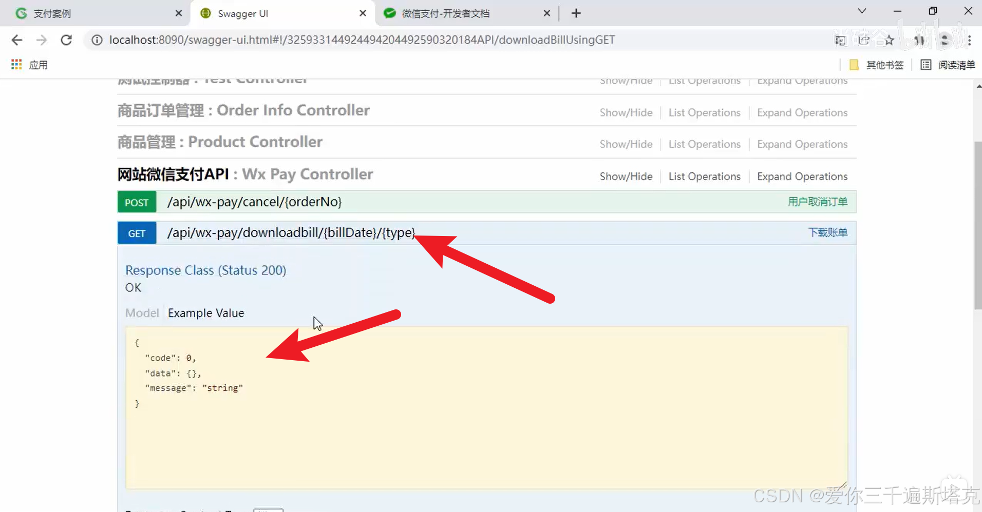Click the 下载账单 description link
Image resolution: width=982 pixels, height=512 pixels.
[828, 233]
